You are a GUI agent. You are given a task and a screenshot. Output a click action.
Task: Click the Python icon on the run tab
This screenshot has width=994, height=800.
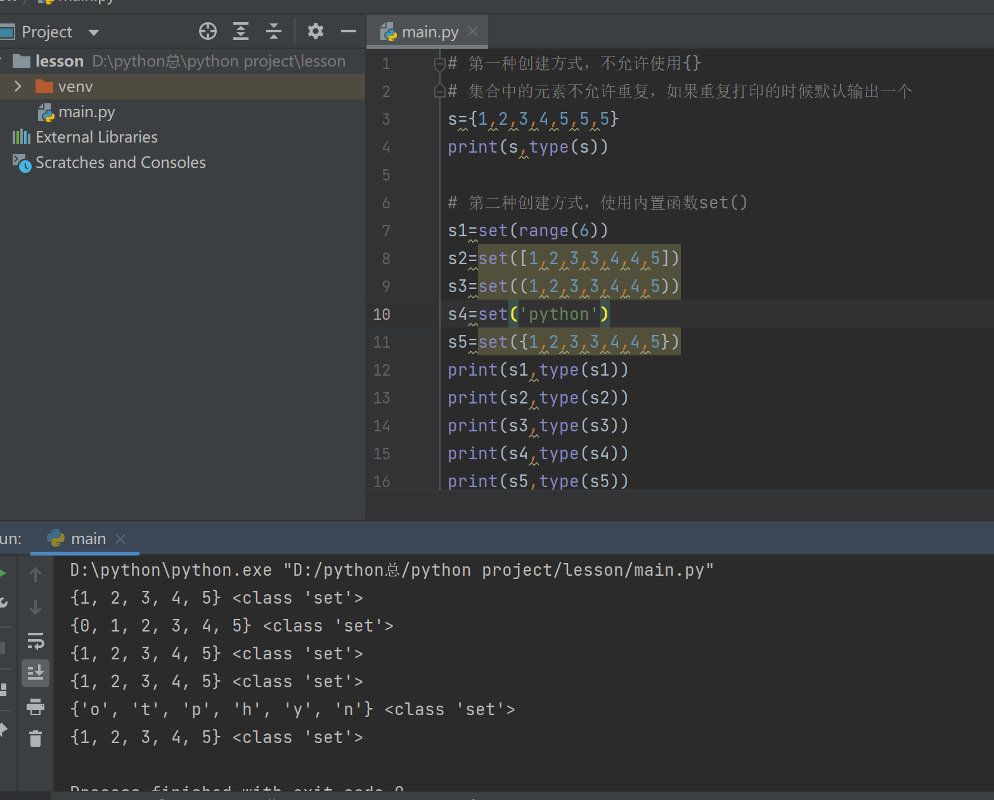(56, 538)
